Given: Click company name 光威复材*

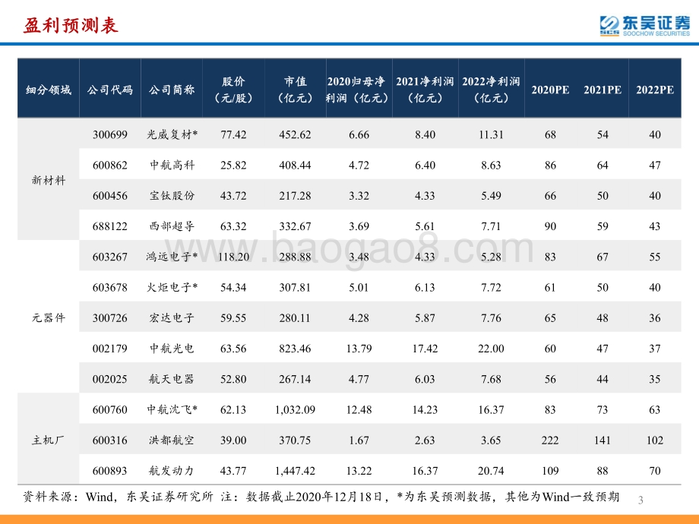Looking at the screenshot, I should pos(172,134).
